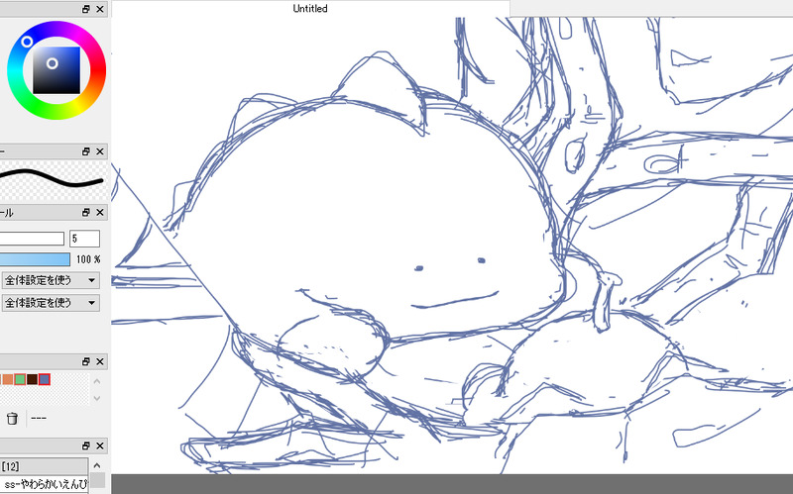
Task: Select the dark brown palette swatch
Action: coord(32,379)
